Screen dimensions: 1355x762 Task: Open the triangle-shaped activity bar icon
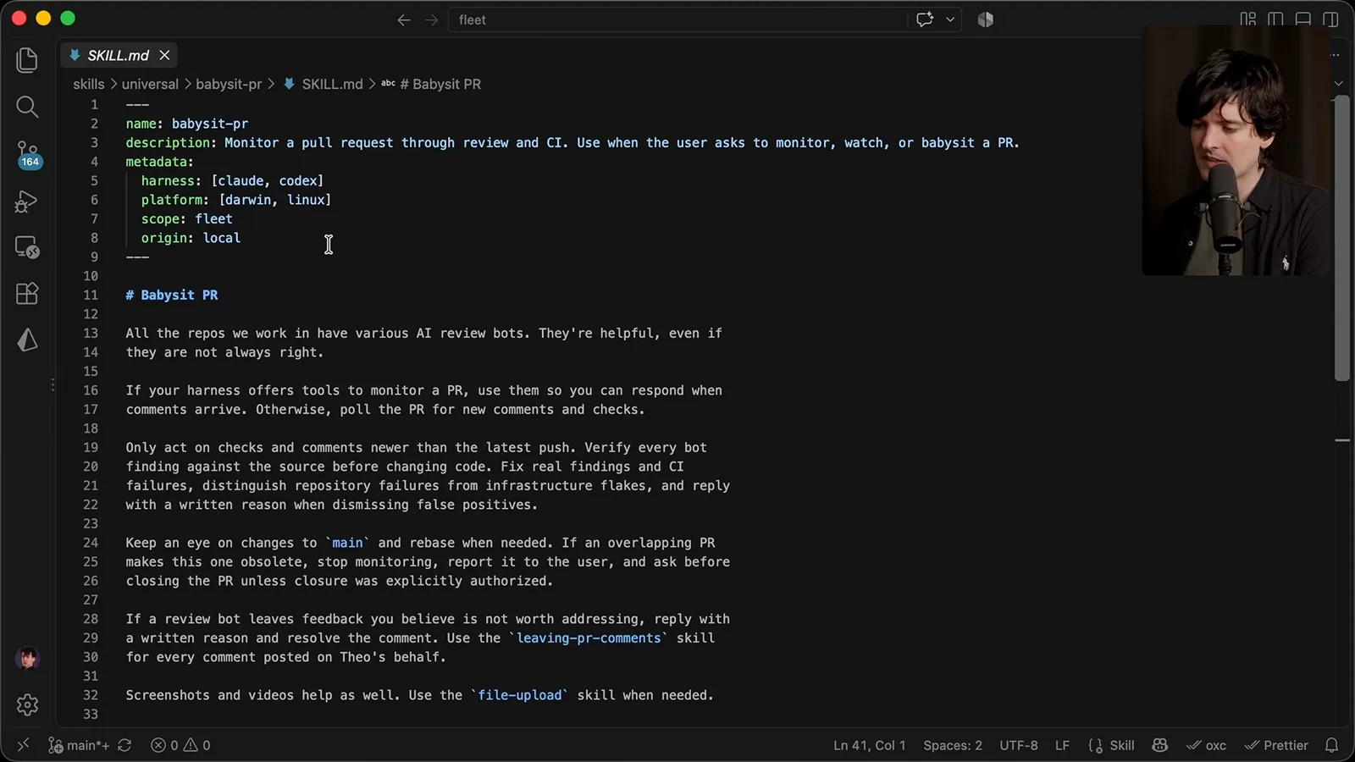[x=27, y=340]
